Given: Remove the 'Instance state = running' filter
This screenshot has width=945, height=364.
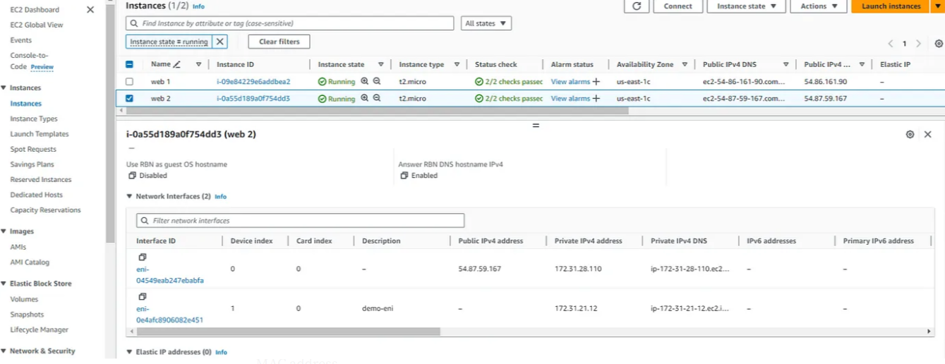Looking at the screenshot, I should pos(220,42).
